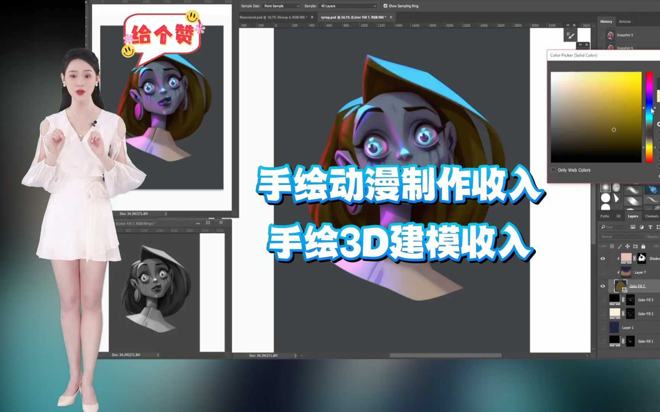
Task: Lock transparent pixels in Layers panel
Action: click(612, 246)
